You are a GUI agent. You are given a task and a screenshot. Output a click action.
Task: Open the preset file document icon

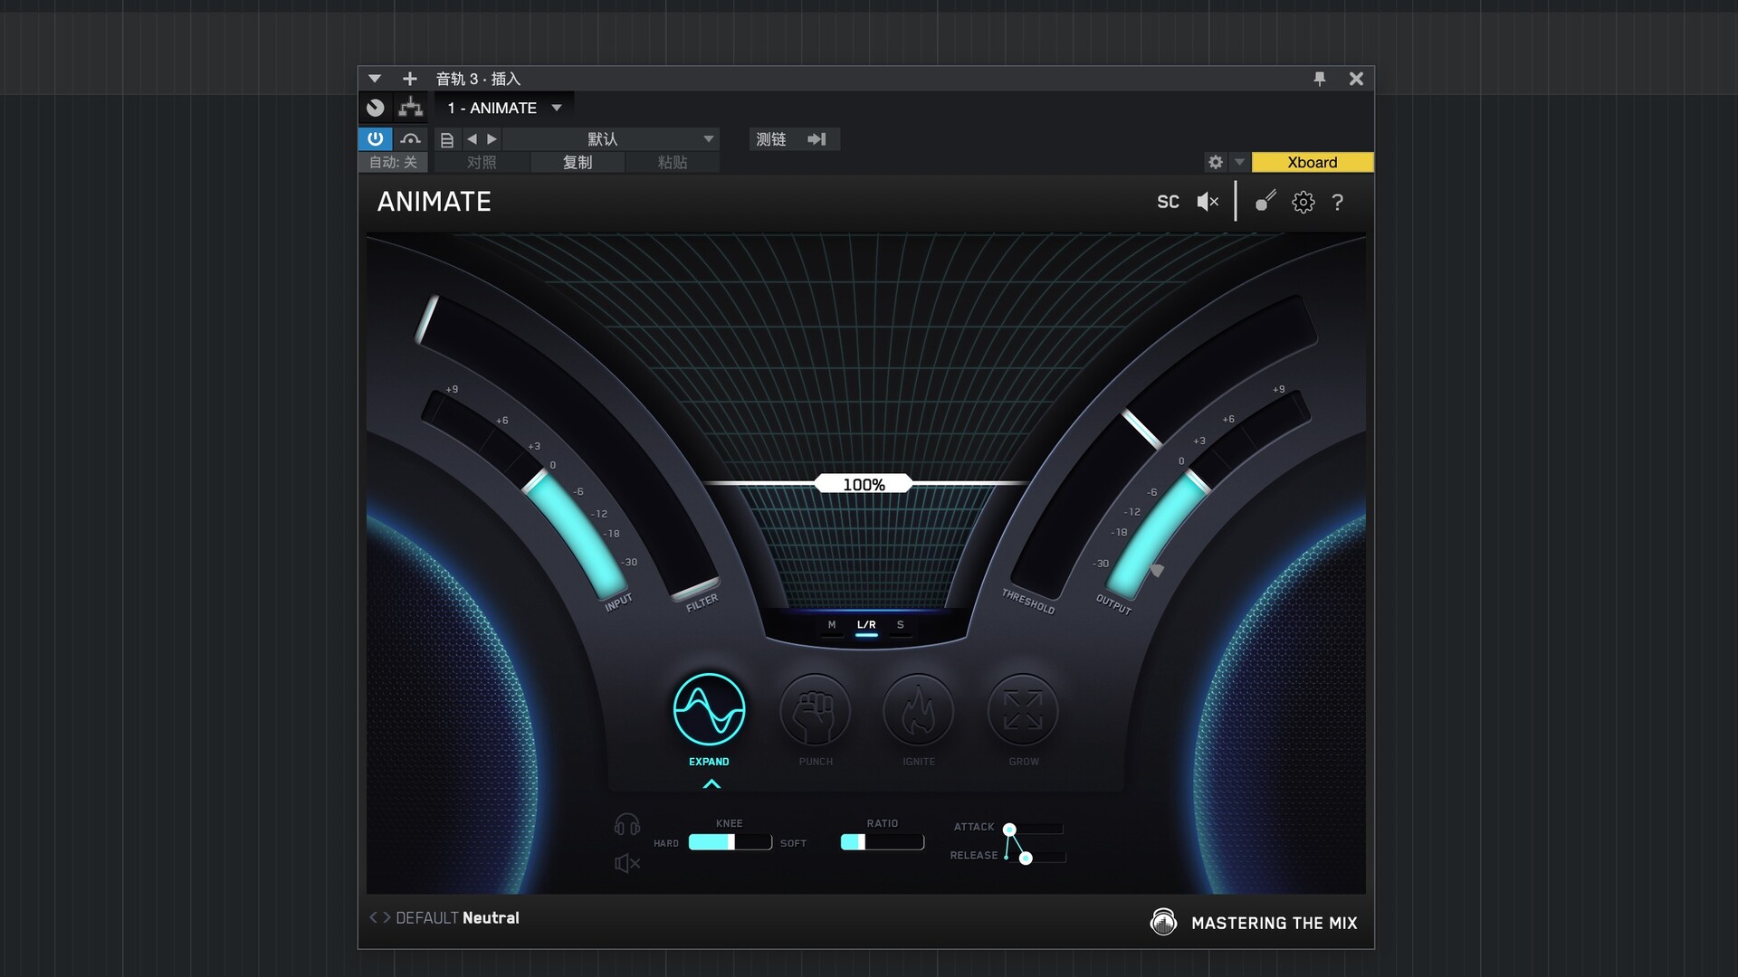[446, 139]
